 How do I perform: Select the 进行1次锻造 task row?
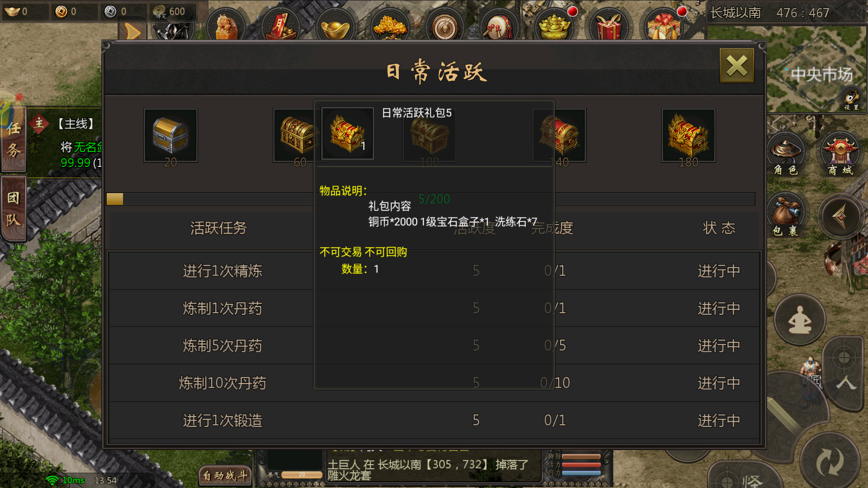[434, 421]
